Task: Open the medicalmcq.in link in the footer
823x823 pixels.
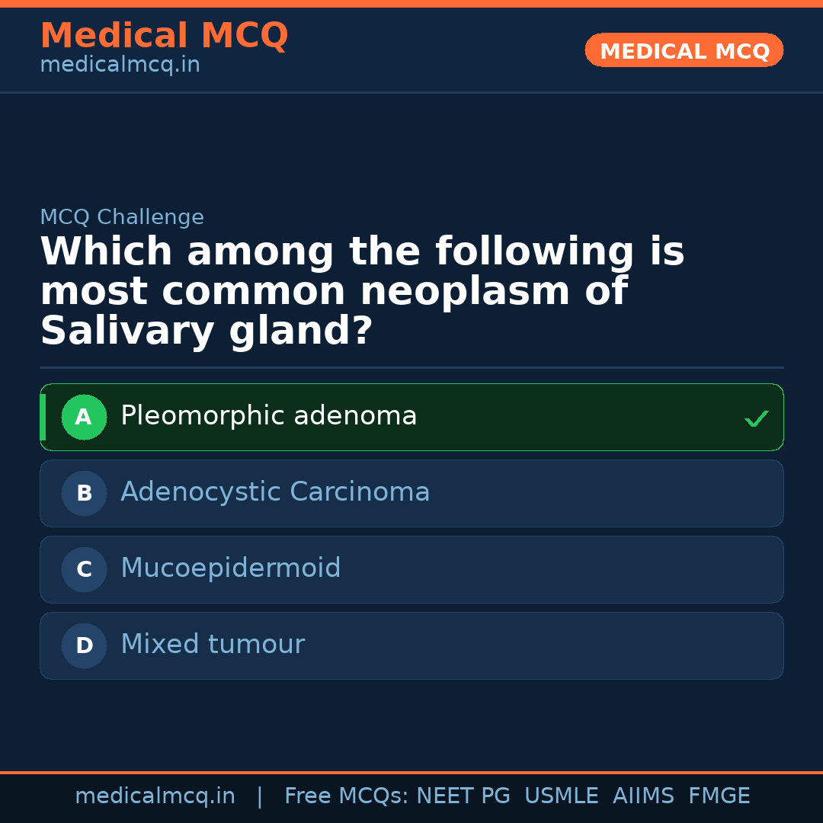Action: click(155, 796)
